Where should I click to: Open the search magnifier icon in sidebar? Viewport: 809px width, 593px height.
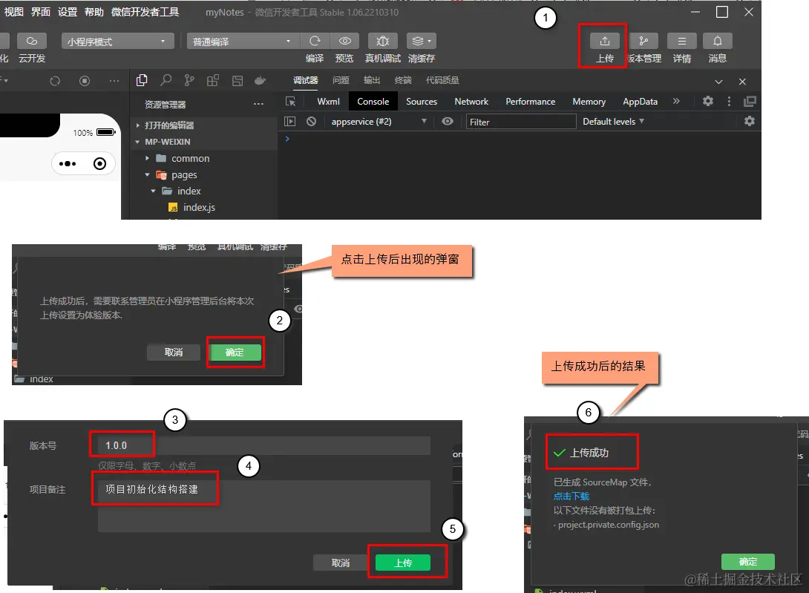(x=166, y=80)
